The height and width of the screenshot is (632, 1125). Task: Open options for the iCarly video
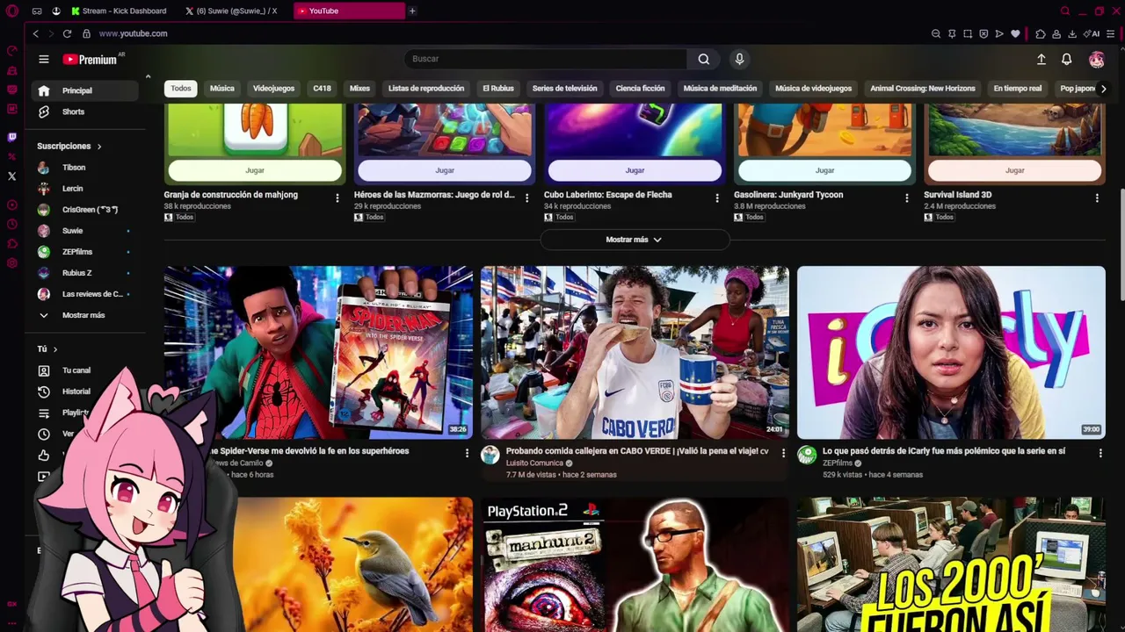(1100, 453)
